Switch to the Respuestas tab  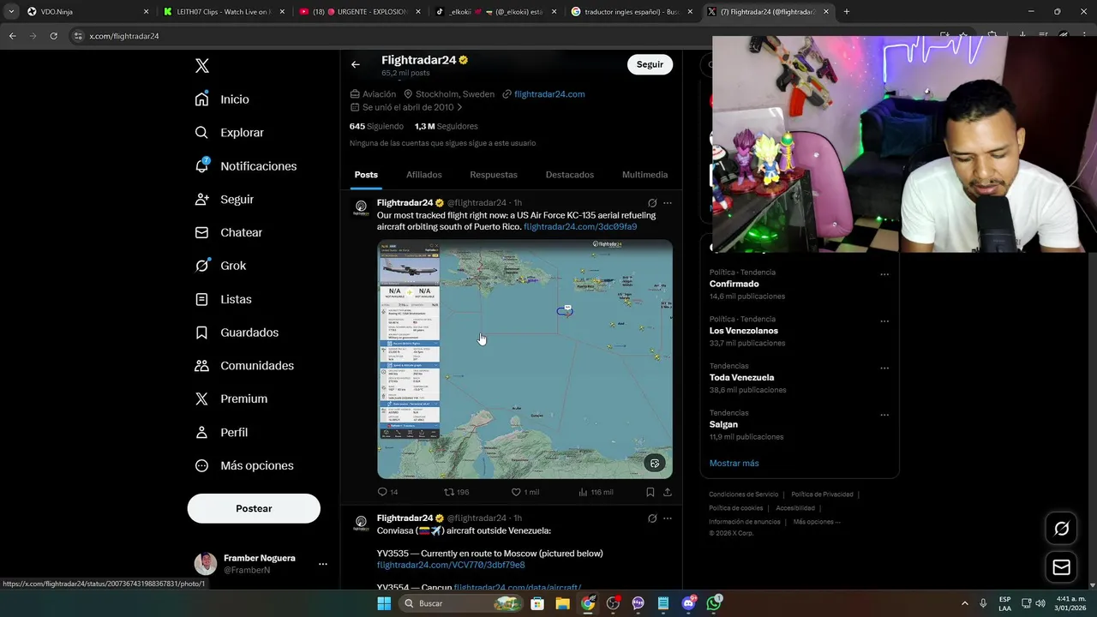(x=494, y=175)
